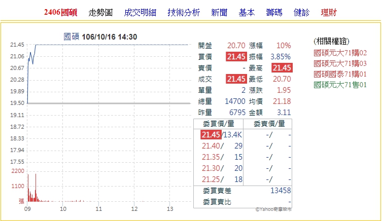382x221 pixels.
Task: Click the 開盤 price 20.70
Action: [236, 46]
